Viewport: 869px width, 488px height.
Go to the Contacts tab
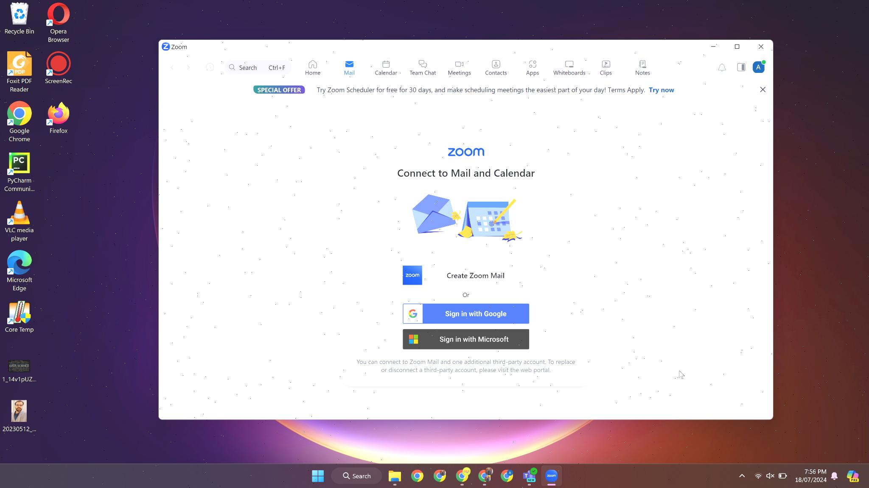pos(496,67)
